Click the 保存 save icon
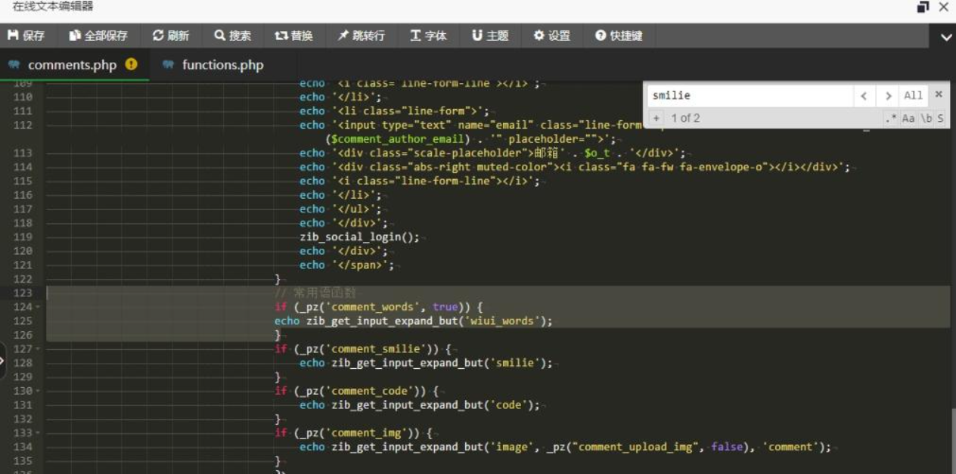 [x=13, y=36]
